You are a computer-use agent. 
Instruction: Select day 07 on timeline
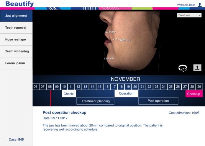point(43,87)
